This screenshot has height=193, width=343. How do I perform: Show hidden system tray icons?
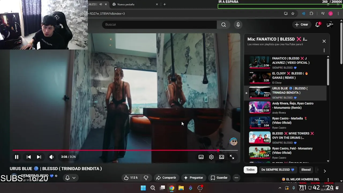(280, 188)
